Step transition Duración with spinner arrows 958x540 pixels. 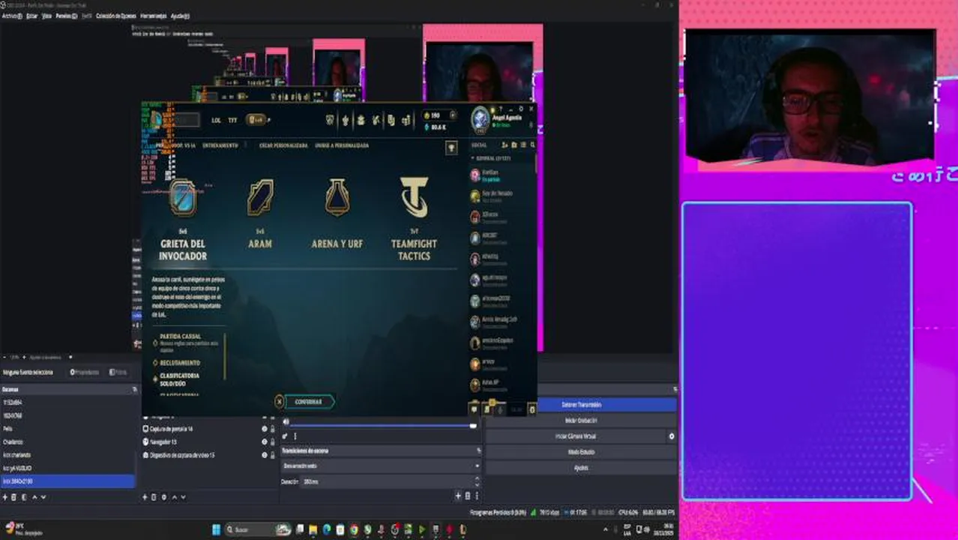click(478, 481)
